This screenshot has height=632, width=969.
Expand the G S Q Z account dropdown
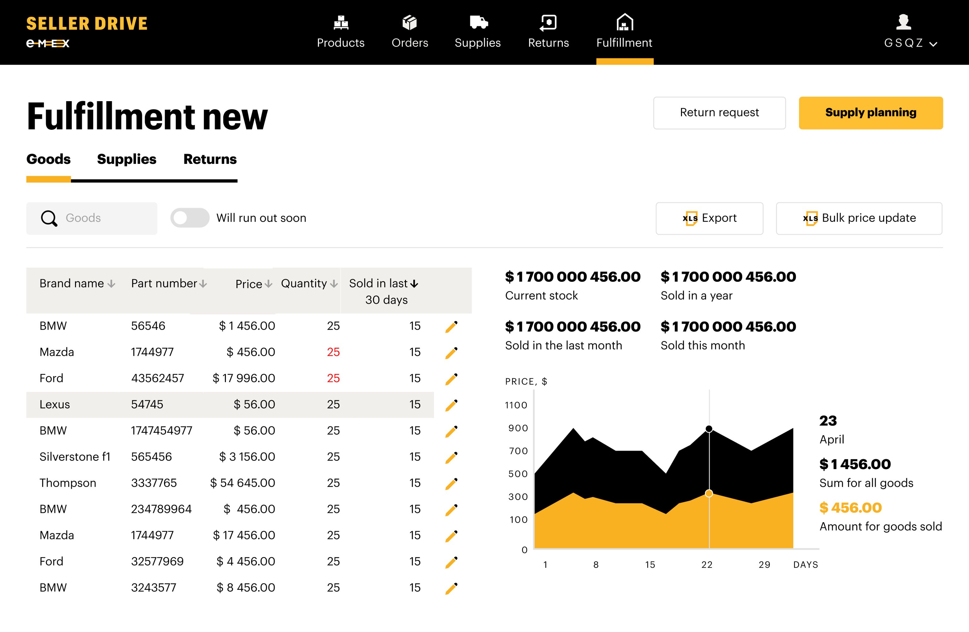[x=934, y=44]
